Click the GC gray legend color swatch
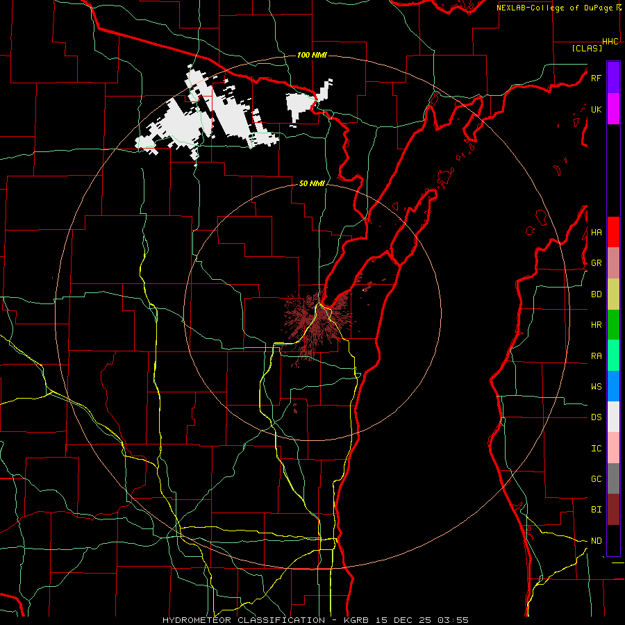625x625 pixels. [613, 478]
